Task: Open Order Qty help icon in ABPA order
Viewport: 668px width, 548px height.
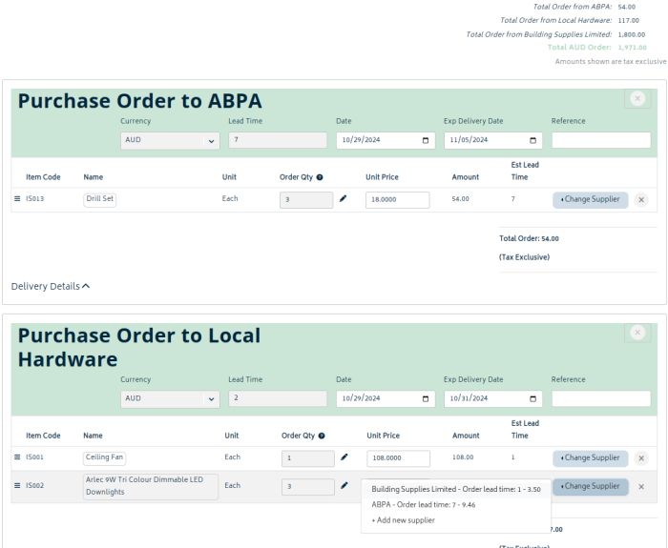Action: coord(320,177)
